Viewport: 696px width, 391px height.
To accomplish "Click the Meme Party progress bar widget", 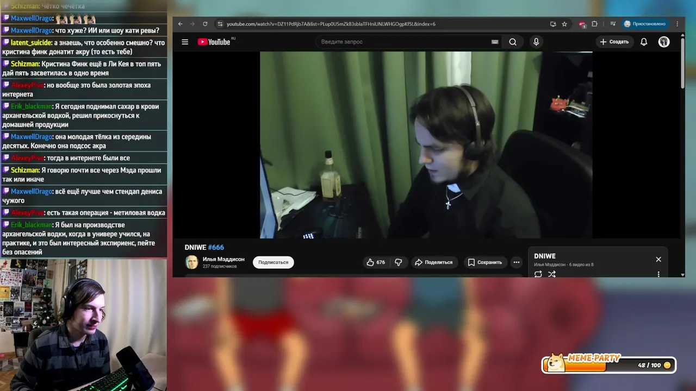I will point(609,365).
